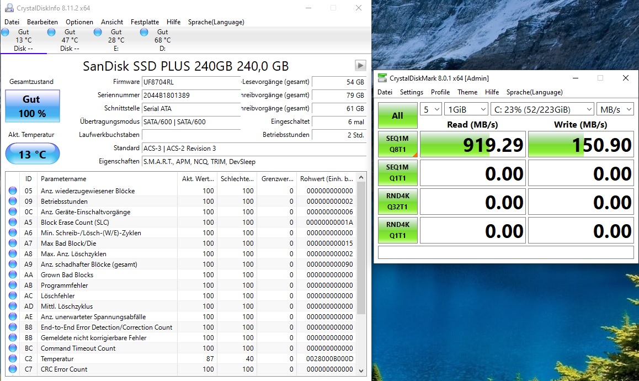Click next-disk play arrow beside SanDisk title

[360, 65]
